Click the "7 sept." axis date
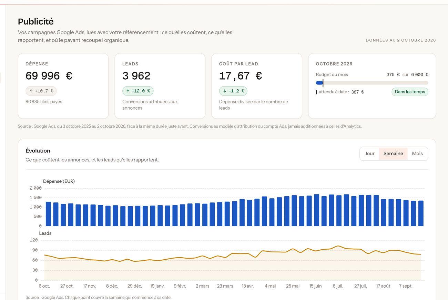The width and height of the screenshot is (448, 300). [x=406, y=286]
